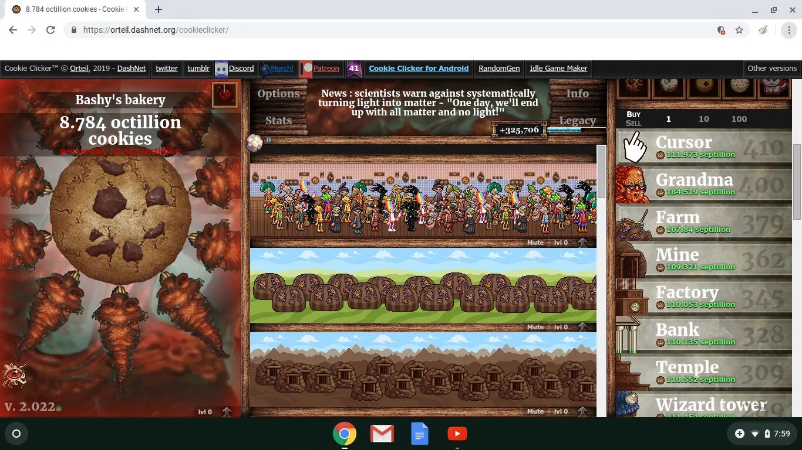The width and height of the screenshot is (802, 450).
Task: Open the Other versions dropdown
Action: pos(772,69)
